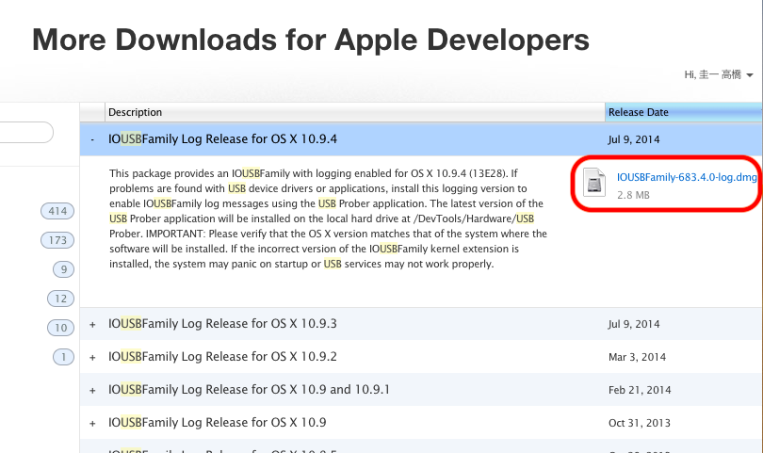This screenshot has height=453, width=763.
Task: Collapse the OS X 10.9.4 release row
Action: point(92,139)
